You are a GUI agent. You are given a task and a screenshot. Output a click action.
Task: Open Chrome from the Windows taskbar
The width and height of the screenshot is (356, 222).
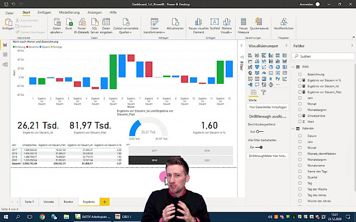pyautogui.click(x=43, y=217)
